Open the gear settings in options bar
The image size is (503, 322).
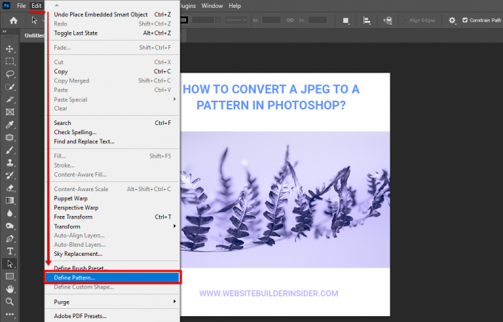coord(452,20)
